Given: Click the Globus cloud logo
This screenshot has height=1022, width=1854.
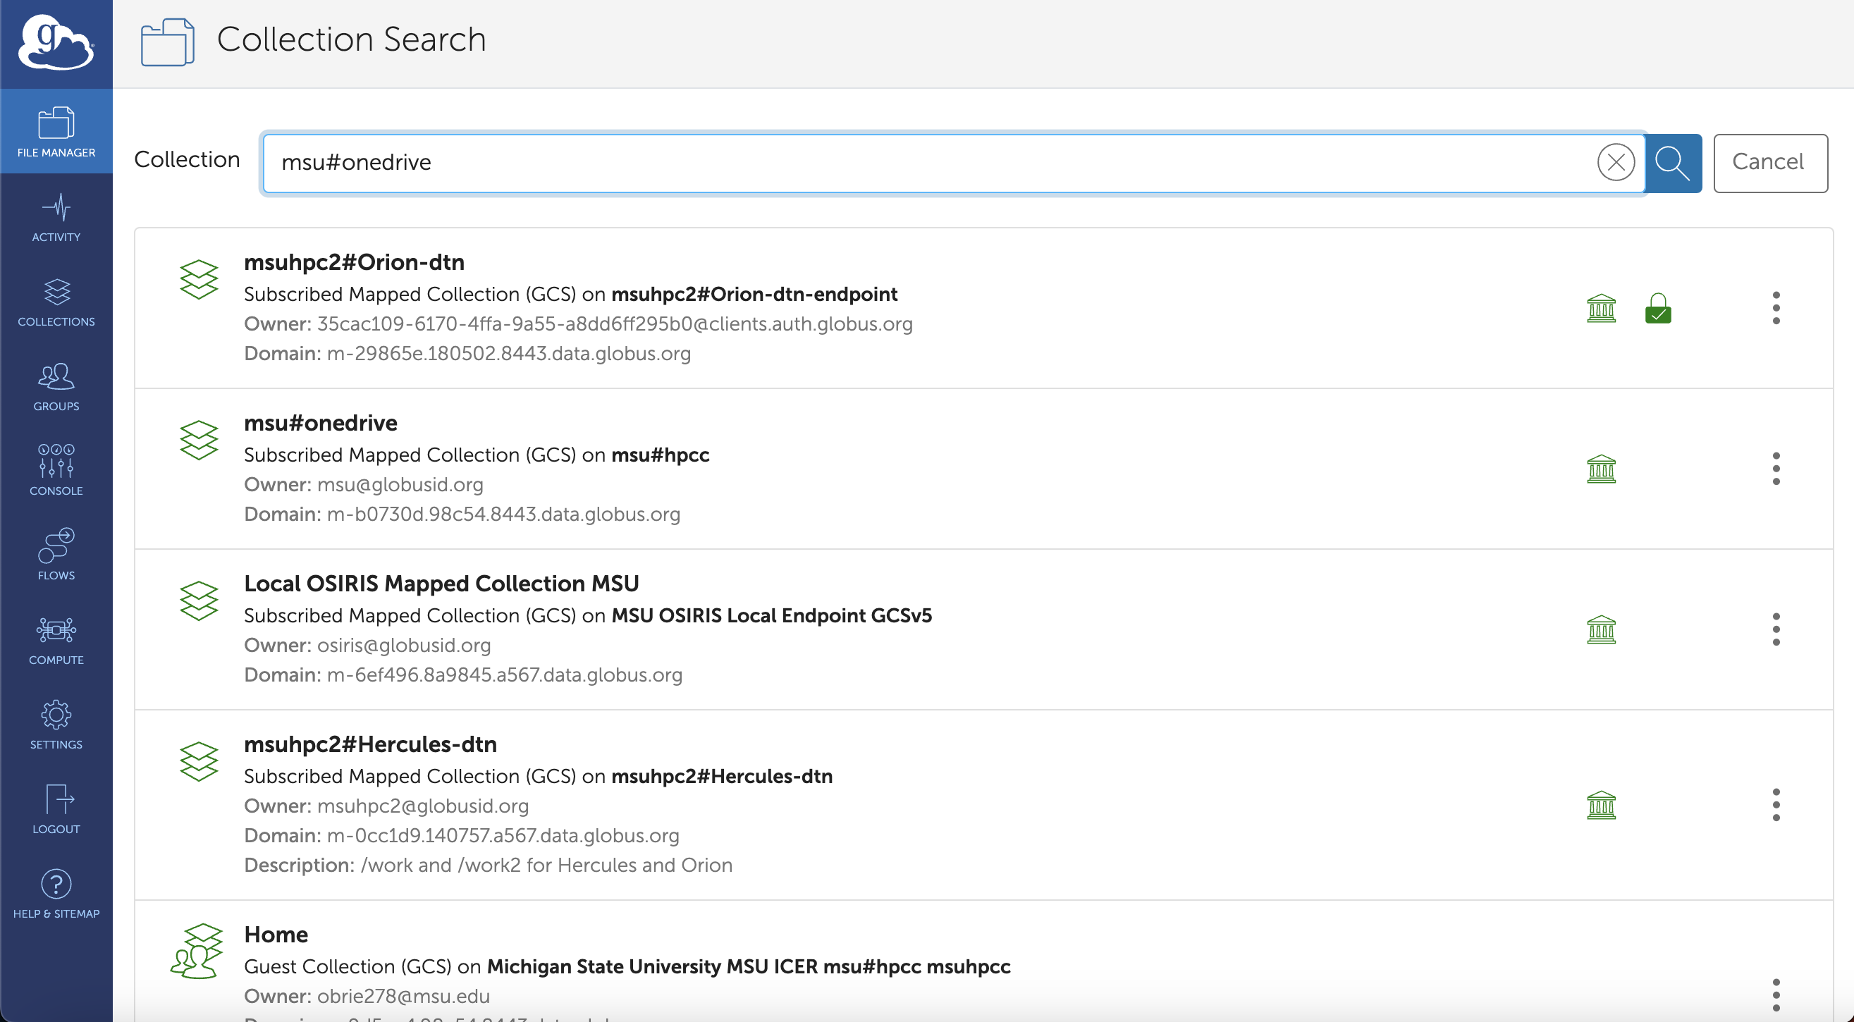Looking at the screenshot, I should click(x=56, y=42).
